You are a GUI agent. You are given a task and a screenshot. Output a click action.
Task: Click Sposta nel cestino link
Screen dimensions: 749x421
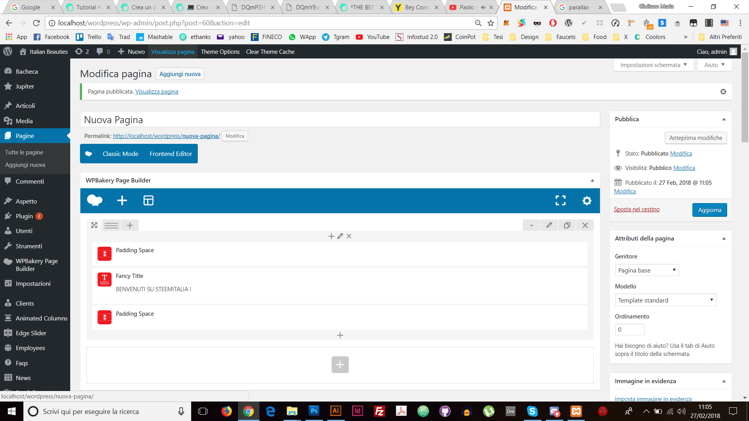pos(636,209)
